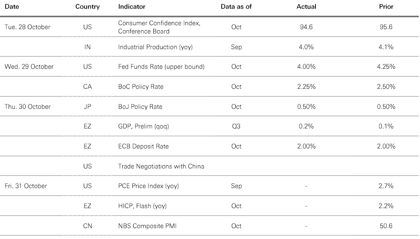Screen dimensions: 420x239
Task: Select the ECB Deposit Rate indicator
Action: [x=143, y=146]
